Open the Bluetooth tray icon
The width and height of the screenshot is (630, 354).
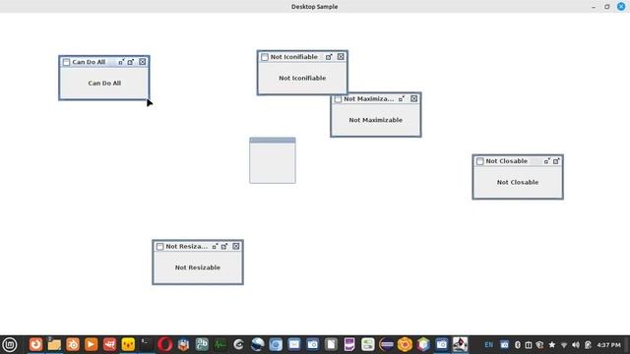click(518, 345)
